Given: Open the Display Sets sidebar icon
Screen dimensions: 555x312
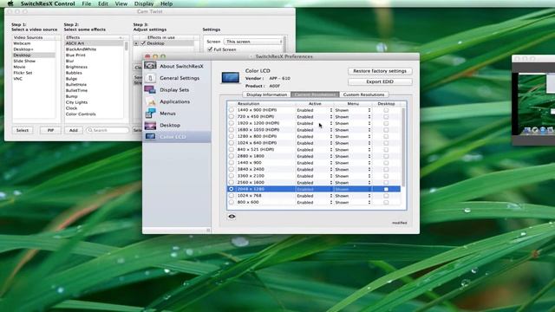Looking at the screenshot, I should coord(150,89).
